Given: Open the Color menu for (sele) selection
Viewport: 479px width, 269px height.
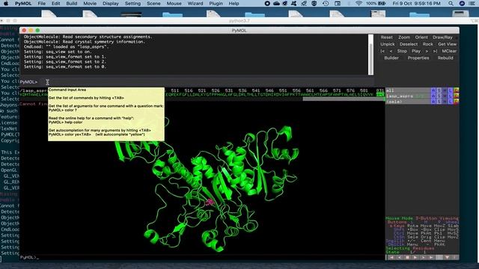Looking at the screenshot, I should click(x=457, y=102).
